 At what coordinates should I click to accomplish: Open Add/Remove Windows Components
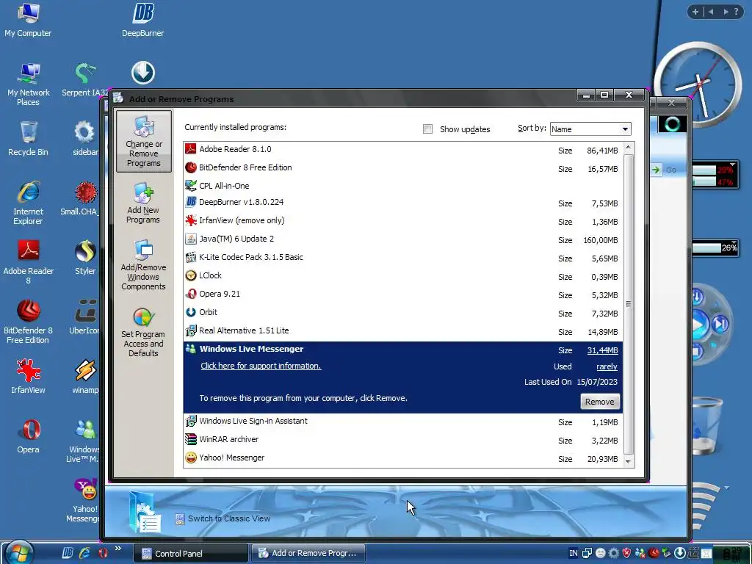pyautogui.click(x=143, y=265)
